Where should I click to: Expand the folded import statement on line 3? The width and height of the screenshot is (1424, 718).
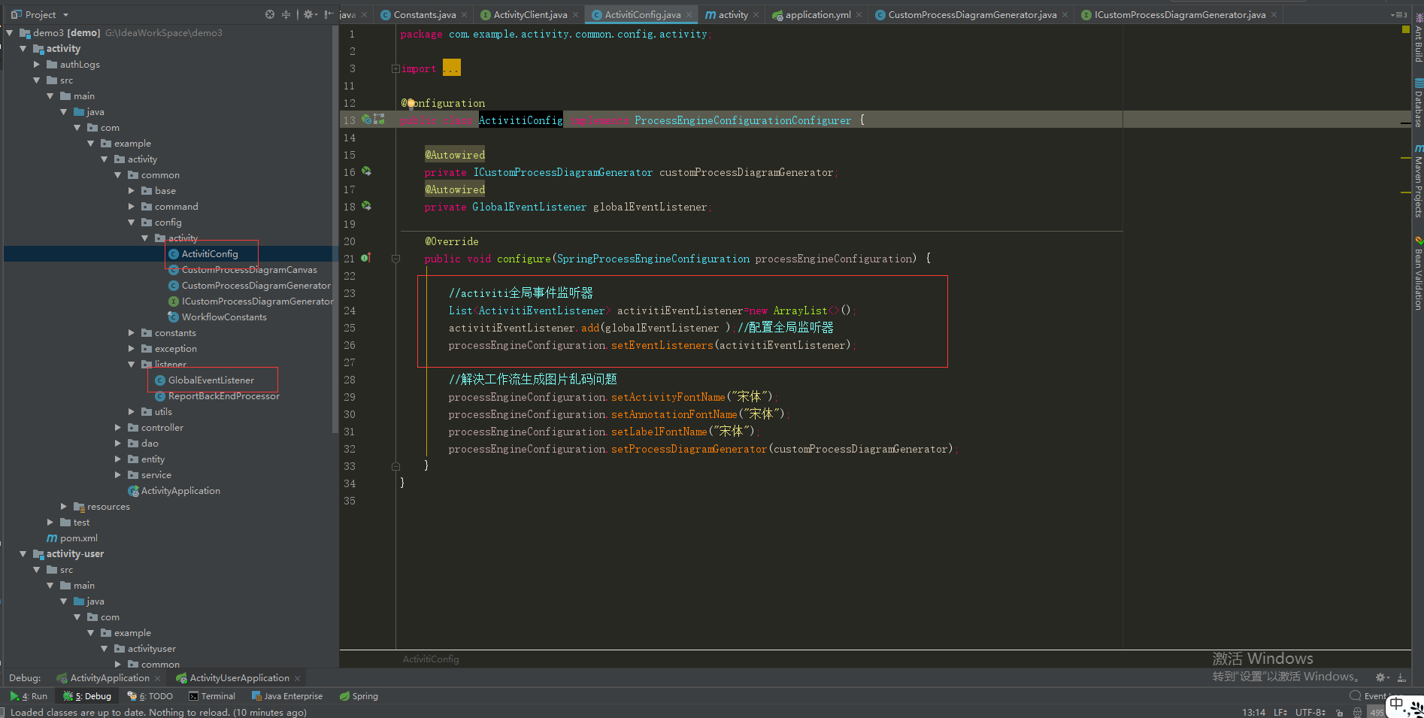pos(395,68)
